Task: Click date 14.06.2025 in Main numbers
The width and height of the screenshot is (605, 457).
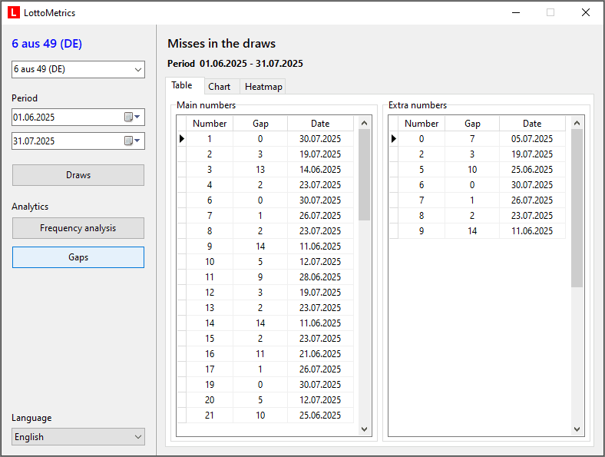Action: (320, 170)
